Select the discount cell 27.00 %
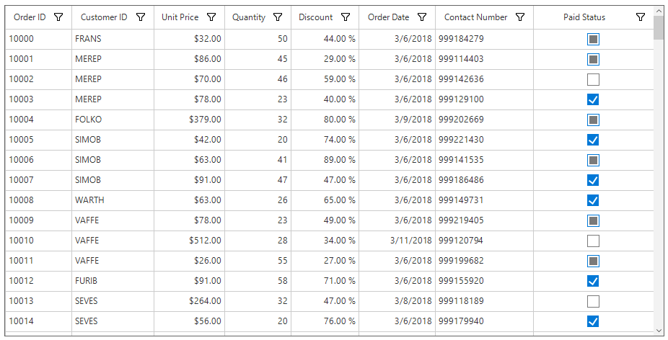Screen dimensions: 668x340 (x=325, y=261)
